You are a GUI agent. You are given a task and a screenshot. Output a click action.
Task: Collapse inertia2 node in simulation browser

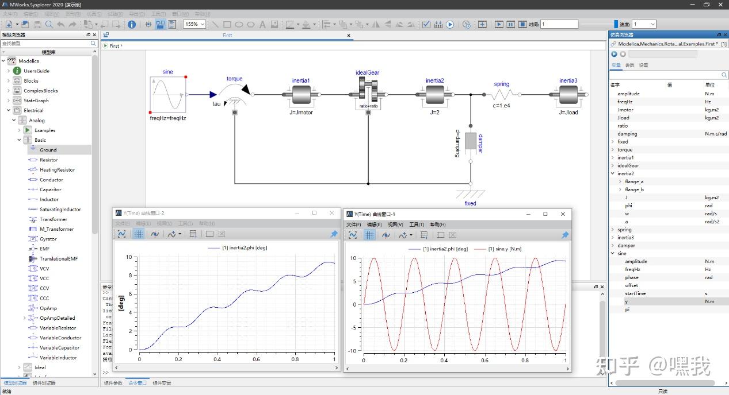[x=613, y=173]
